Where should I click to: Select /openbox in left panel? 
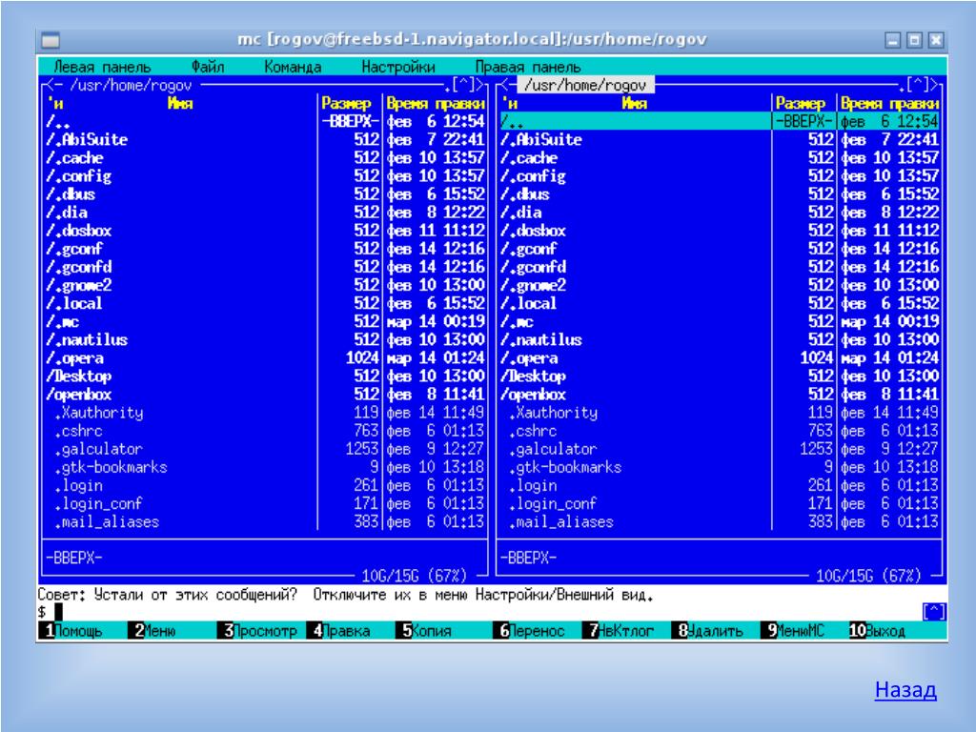(x=265, y=394)
